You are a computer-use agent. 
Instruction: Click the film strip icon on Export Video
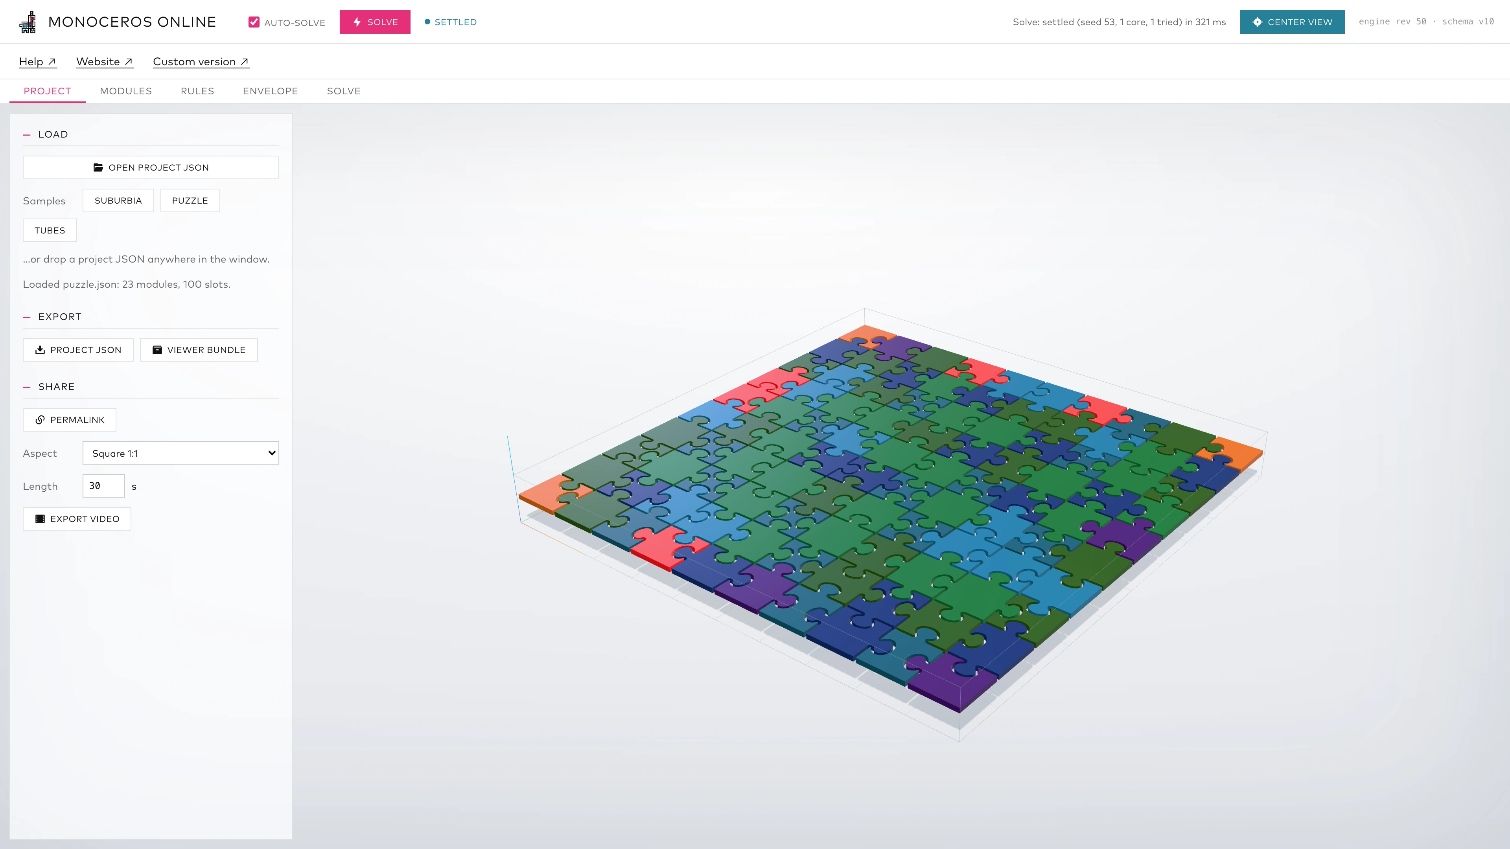tap(40, 519)
